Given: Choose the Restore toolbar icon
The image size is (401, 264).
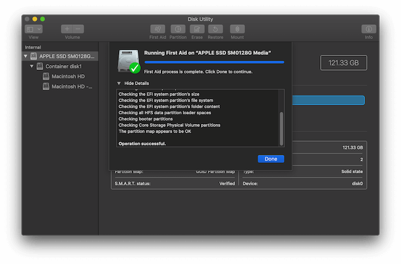Looking at the screenshot, I should [215, 29].
